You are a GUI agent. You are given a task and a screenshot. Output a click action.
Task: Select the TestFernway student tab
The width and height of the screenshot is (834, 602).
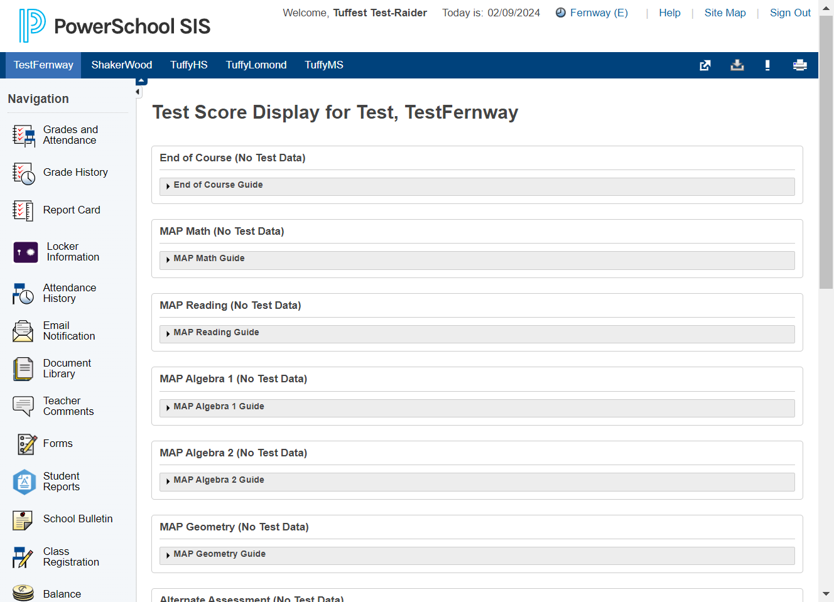43,65
